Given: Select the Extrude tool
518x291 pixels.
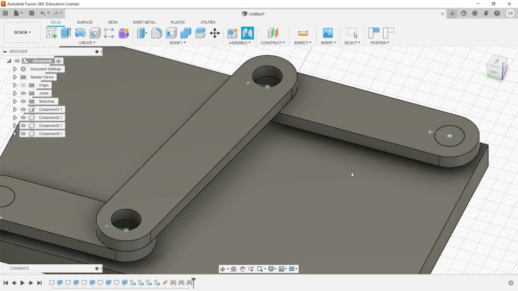Looking at the screenshot, I should (66, 33).
